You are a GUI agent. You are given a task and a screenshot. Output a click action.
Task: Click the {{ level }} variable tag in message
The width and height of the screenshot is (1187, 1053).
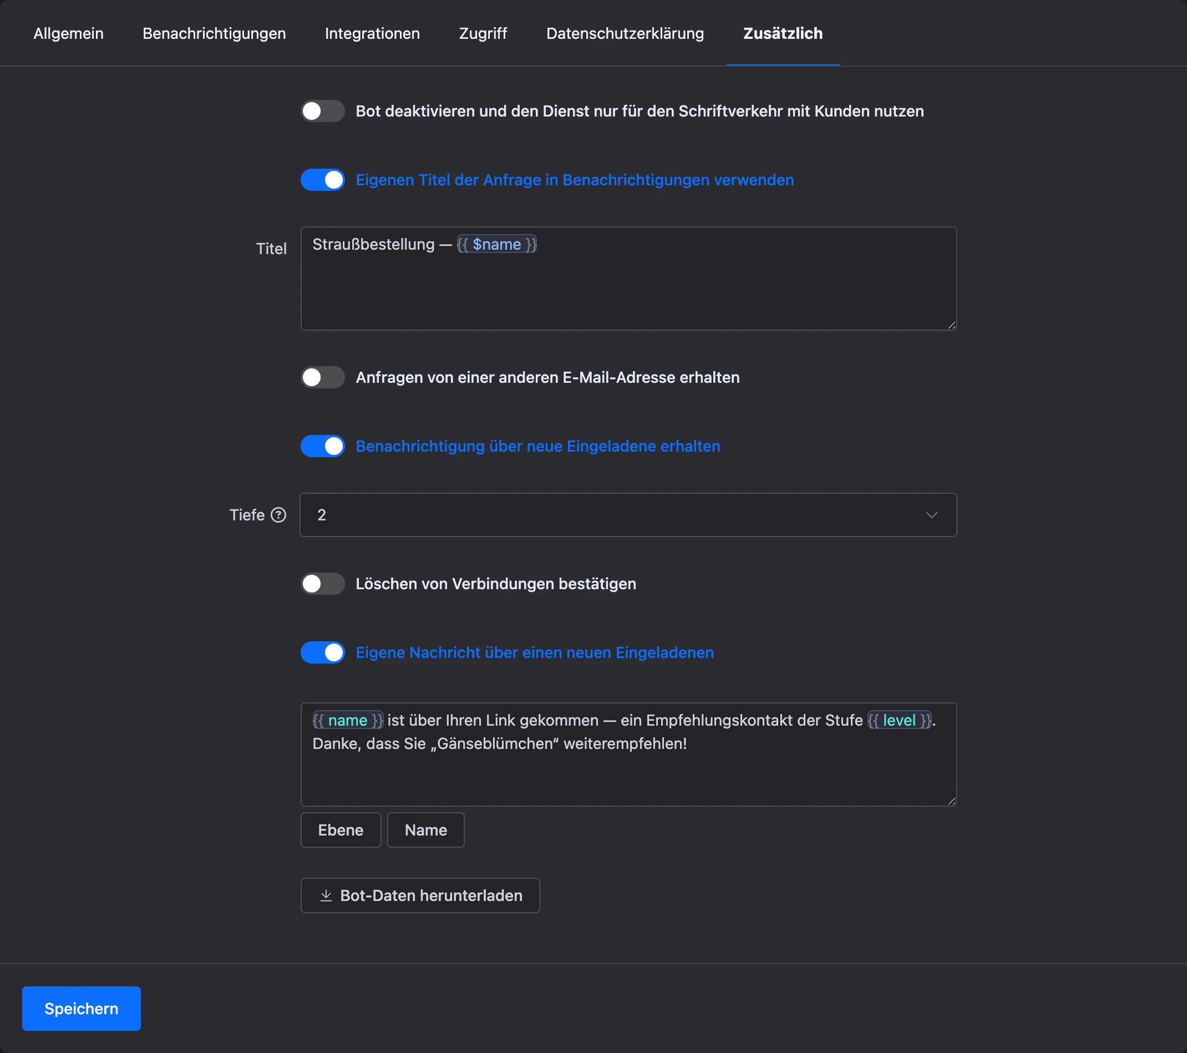[899, 720]
